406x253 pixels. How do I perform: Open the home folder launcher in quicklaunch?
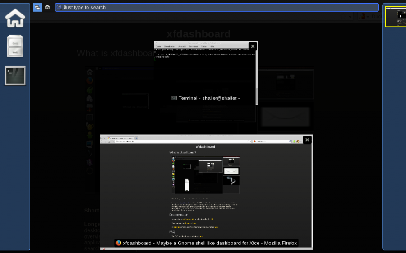click(x=15, y=18)
